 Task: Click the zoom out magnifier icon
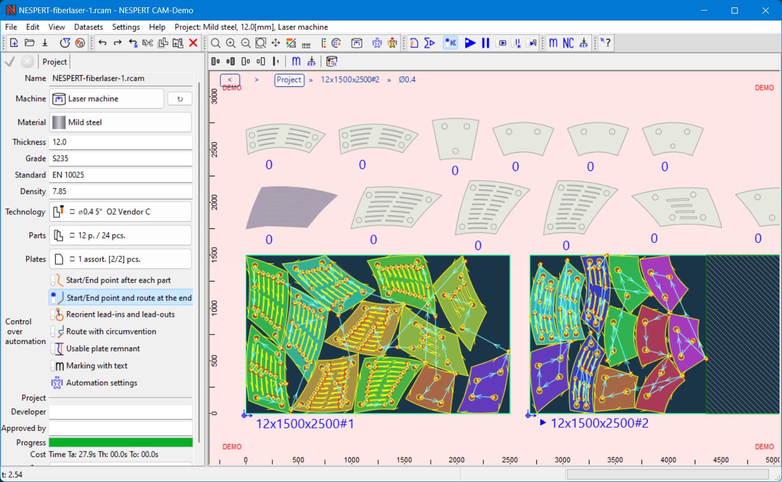246,43
